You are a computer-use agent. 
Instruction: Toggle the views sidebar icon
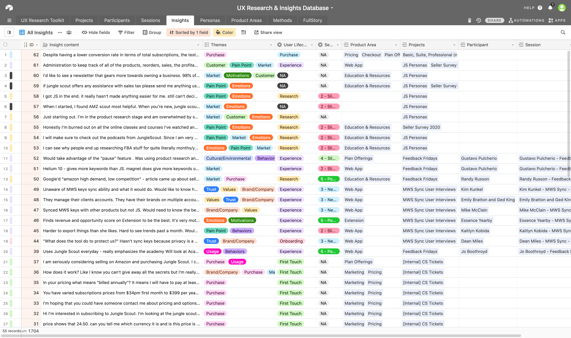tap(9, 32)
